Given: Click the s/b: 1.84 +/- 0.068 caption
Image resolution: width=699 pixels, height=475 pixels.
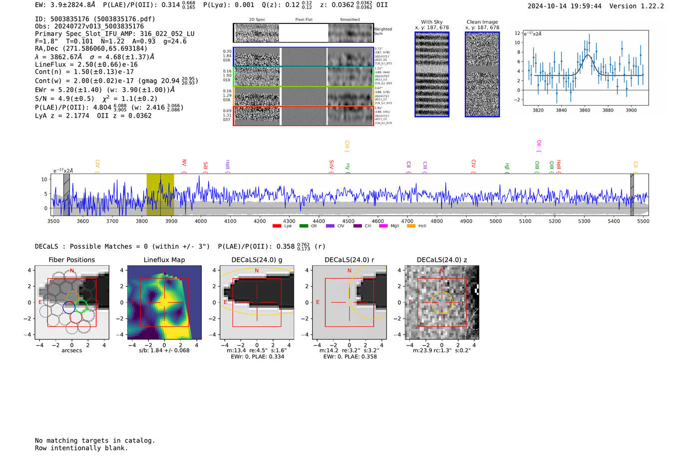Looking at the screenshot, I should point(164,350).
